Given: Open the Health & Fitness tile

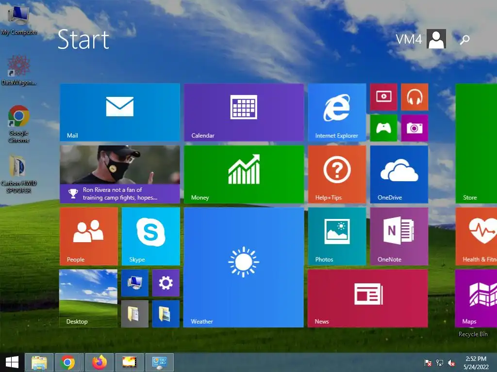Looking at the screenshot, I should pyautogui.click(x=476, y=236).
